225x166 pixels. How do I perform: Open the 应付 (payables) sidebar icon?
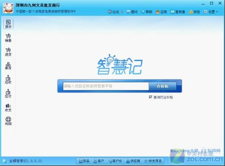coord(8,94)
